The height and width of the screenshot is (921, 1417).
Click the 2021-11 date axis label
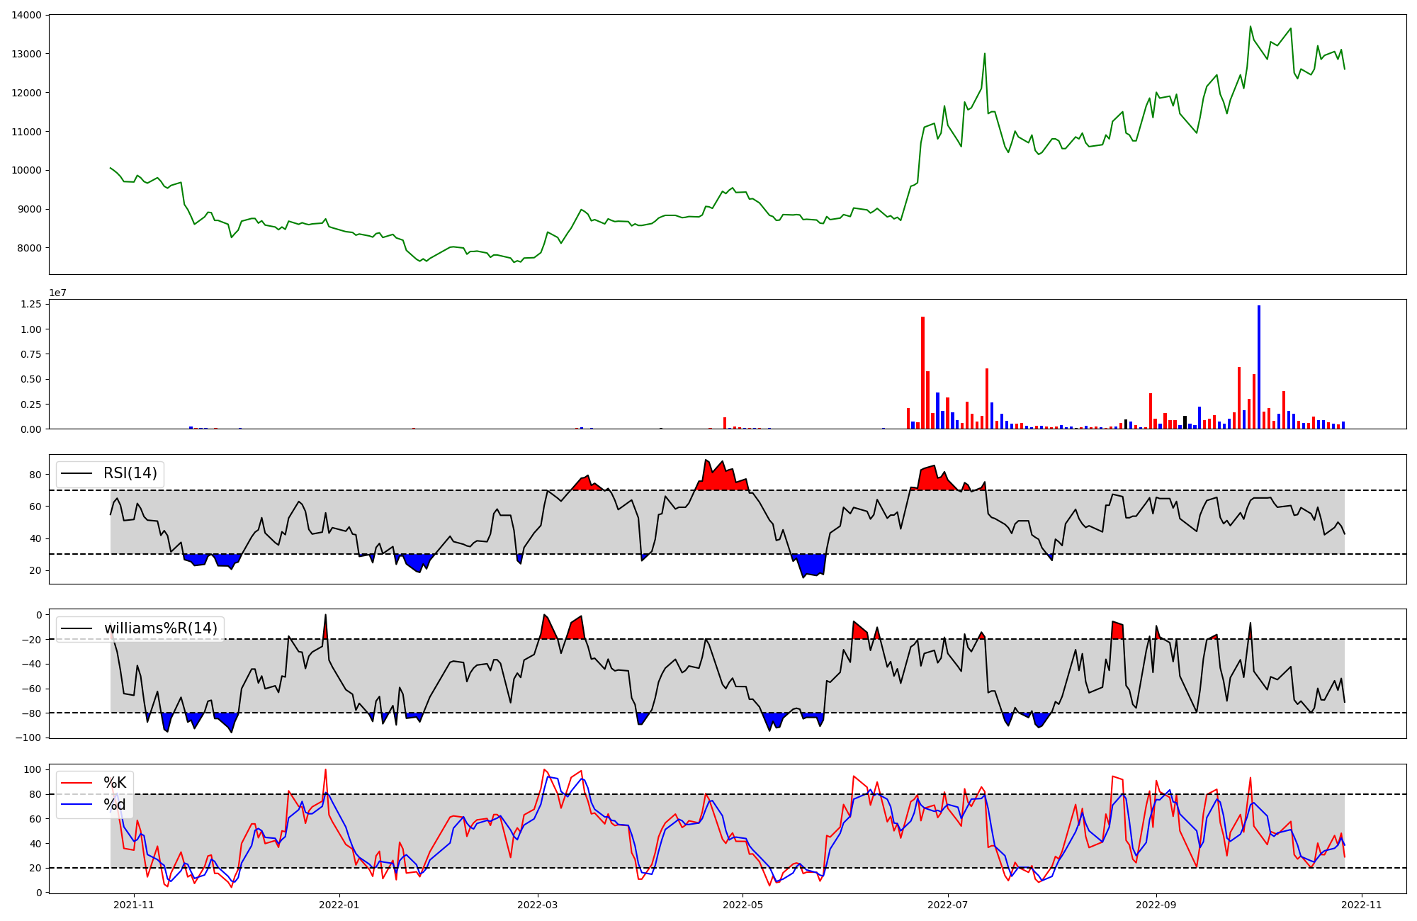click(134, 905)
